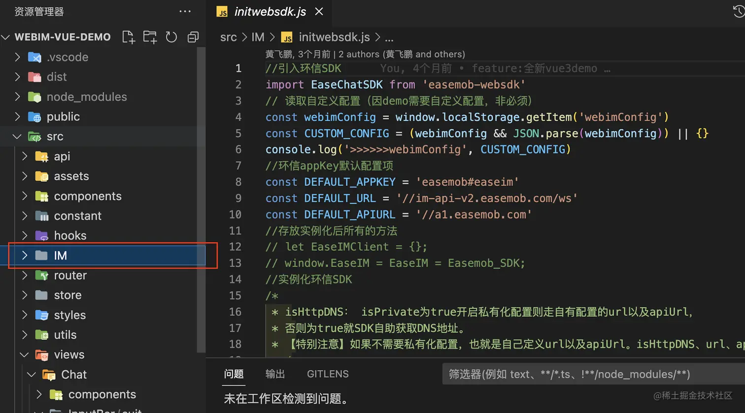Screen dimensions: 745x413
Task: Close the initwebsdk.js editor tab
Action: (319, 11)
